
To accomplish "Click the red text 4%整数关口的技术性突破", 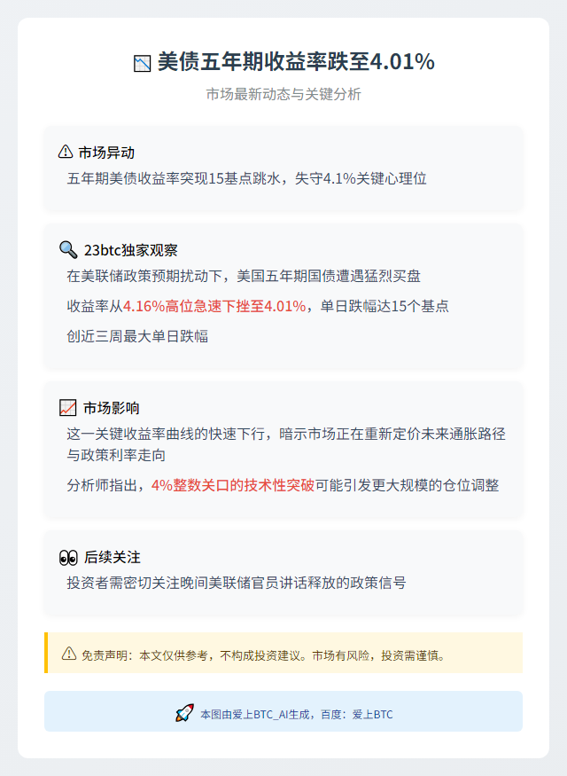I will click(233, 485).
